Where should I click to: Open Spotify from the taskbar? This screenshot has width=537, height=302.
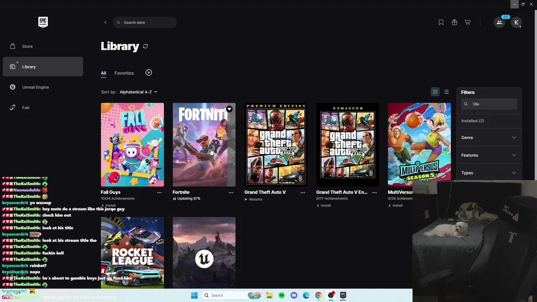coord(282,295)
